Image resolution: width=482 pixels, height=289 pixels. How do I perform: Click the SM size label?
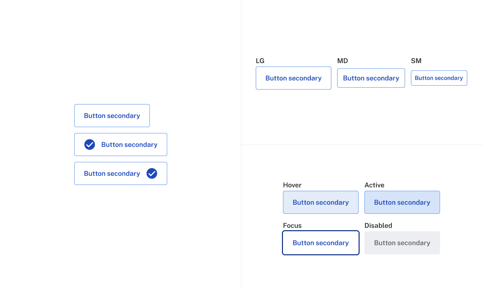415,61
